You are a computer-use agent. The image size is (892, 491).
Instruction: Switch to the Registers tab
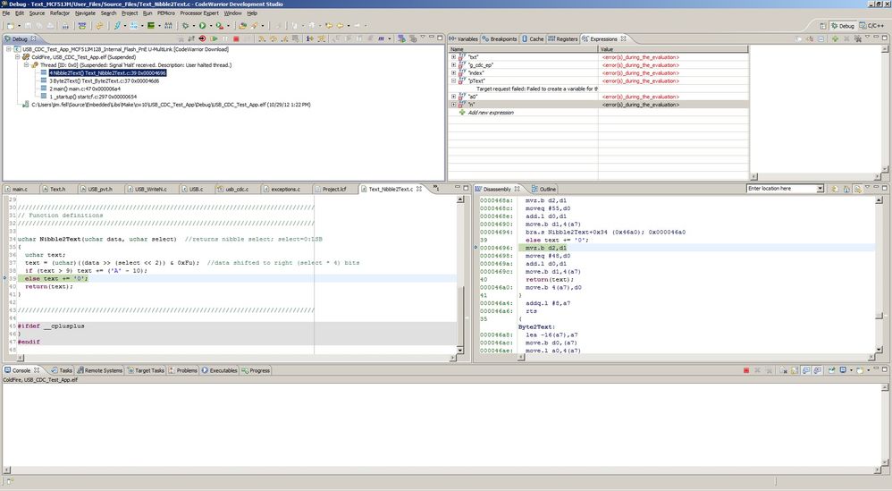point(563,39)
